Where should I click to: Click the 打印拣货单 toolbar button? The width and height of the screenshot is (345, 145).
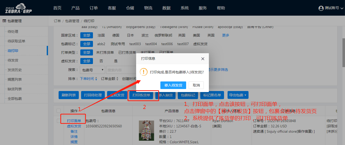pos(141,95)
